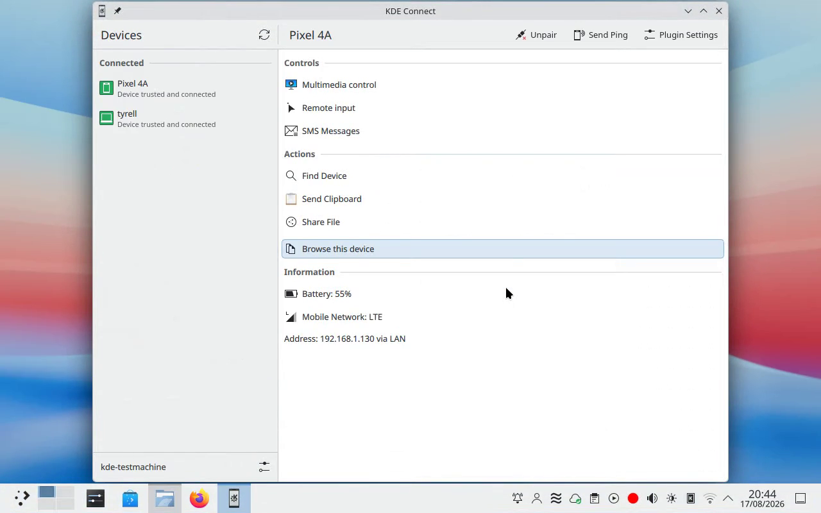
Task: Click the red record tray icon
Action: [x=633, y=498]
